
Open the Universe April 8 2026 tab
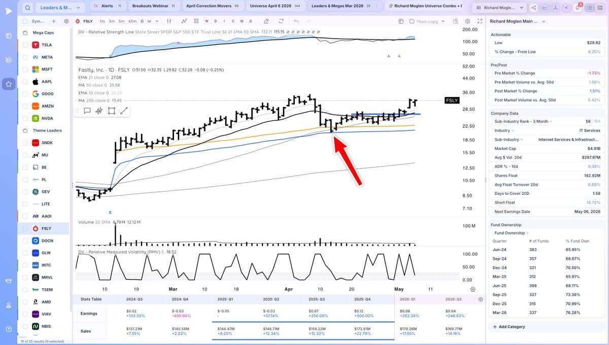coord(275,6)
